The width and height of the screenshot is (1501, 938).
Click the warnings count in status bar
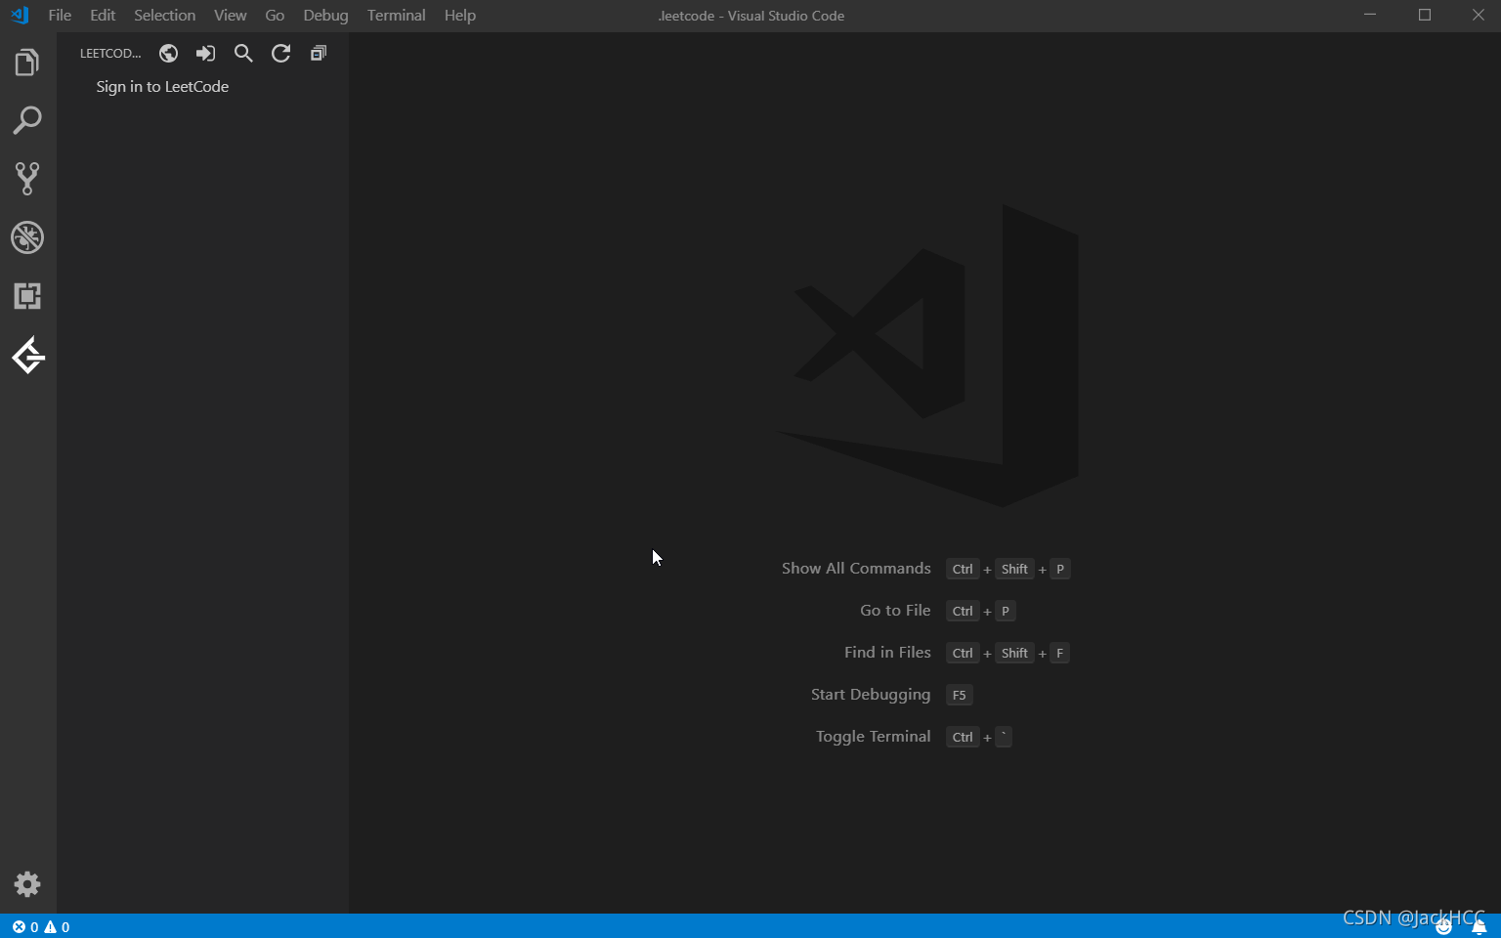pyautogui.click(x=57, y=927)
